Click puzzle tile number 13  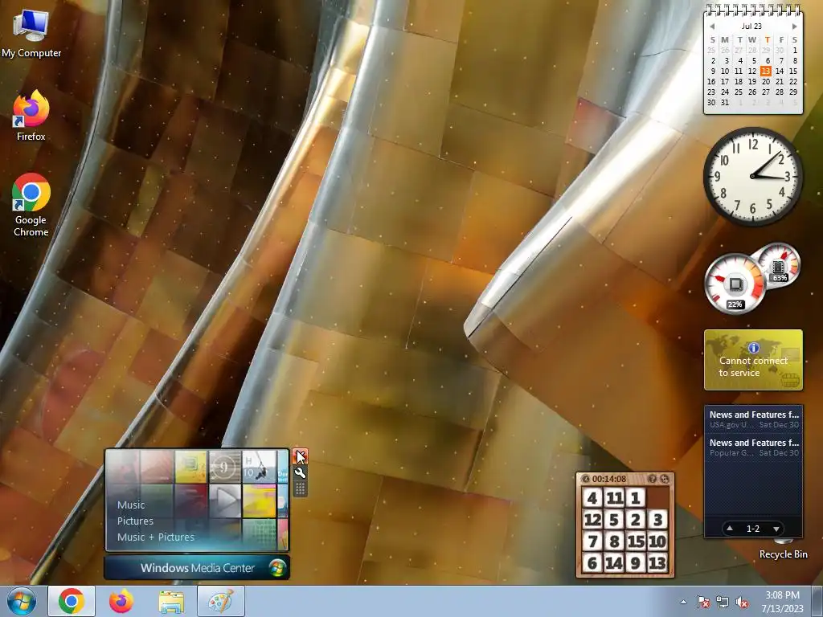pyautogui.click(x=657, y=563)
